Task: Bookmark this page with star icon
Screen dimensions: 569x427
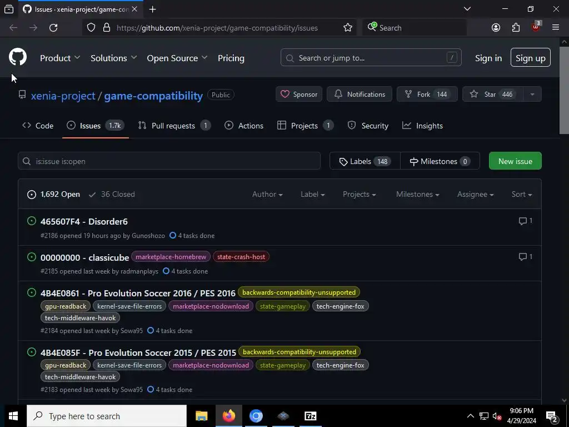Action: 348,28
